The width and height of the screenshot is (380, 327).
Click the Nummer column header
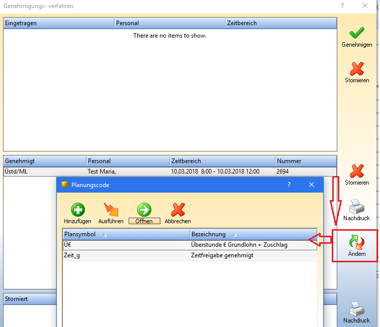point(305,161)
